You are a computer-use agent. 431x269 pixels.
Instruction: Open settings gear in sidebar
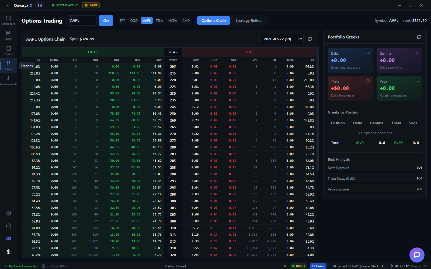[9, 213]
